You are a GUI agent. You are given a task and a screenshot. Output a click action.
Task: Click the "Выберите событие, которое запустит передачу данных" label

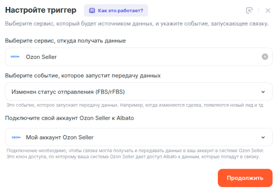(83, 76)
